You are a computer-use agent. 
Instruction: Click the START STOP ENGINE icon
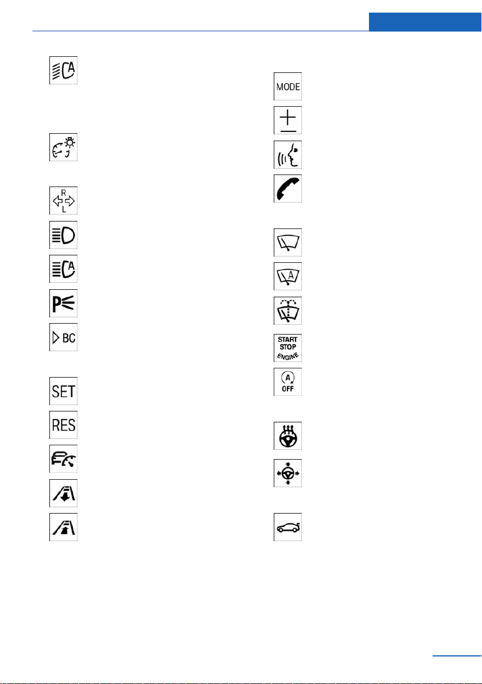click(x=287, y=348)
